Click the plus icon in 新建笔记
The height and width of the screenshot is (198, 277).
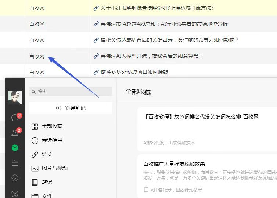58,108
